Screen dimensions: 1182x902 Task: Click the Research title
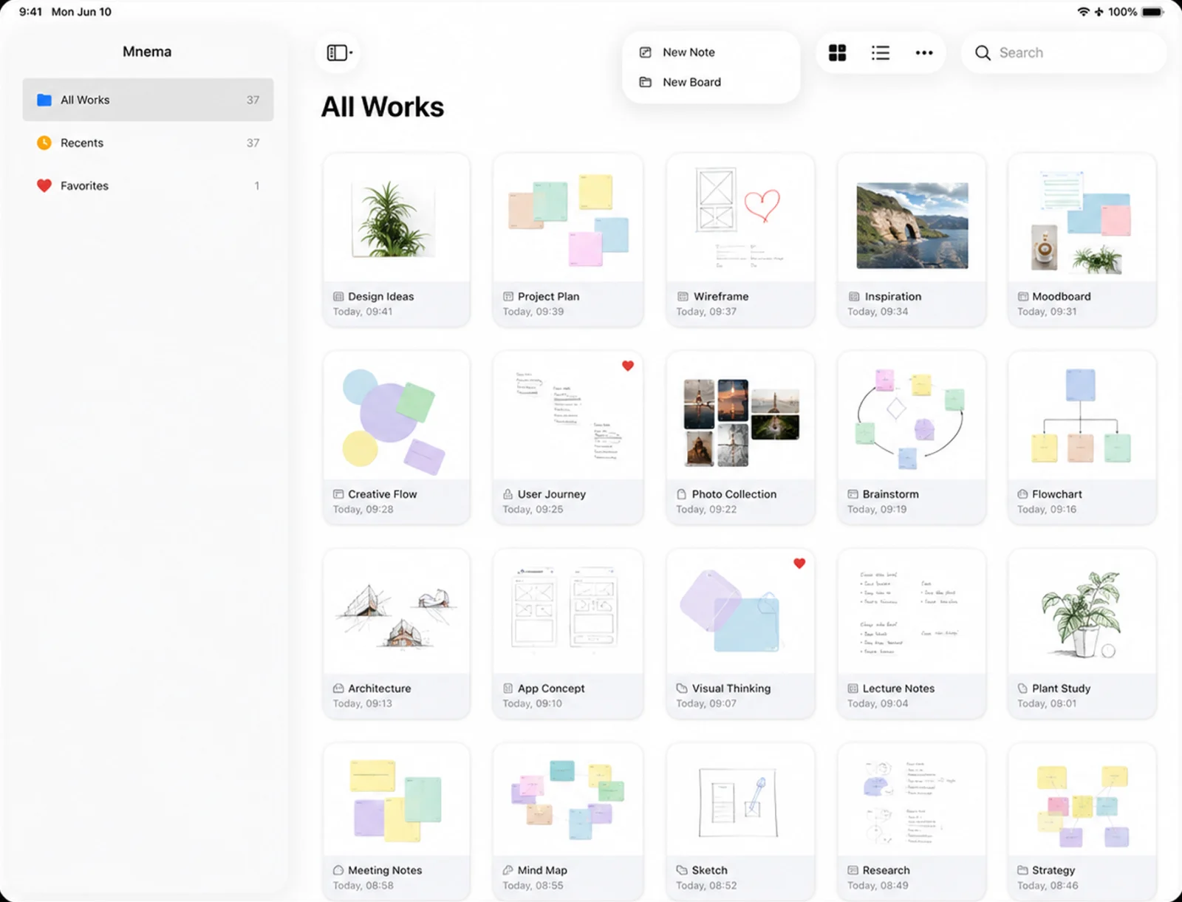[886, 870]
